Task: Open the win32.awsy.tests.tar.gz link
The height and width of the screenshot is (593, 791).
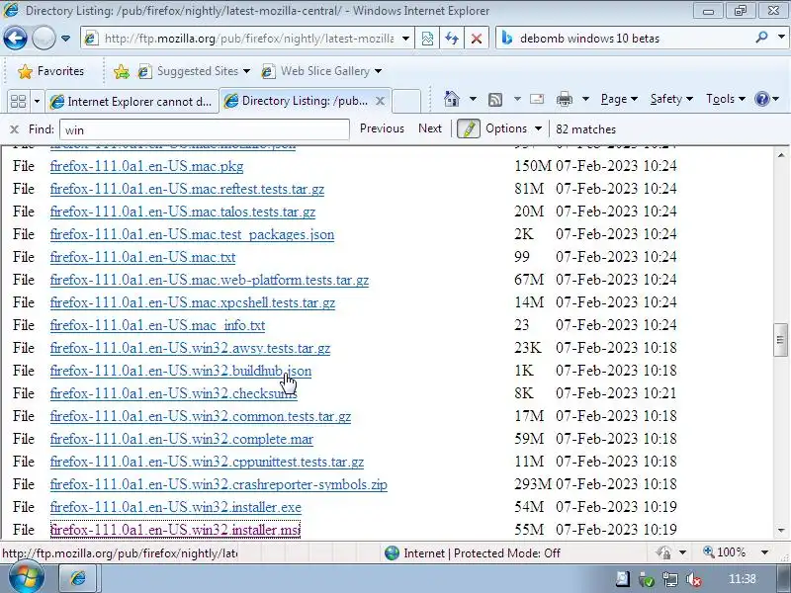Action: click(x=190, y=348)
